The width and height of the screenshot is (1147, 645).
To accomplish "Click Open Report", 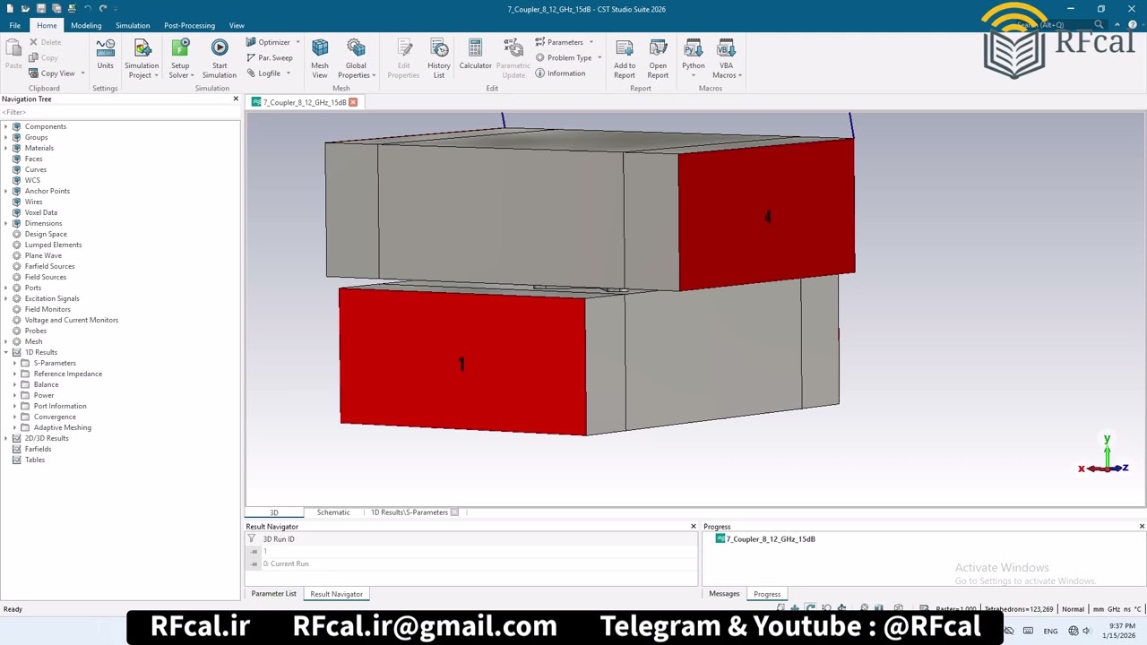I will click(658, 58).
